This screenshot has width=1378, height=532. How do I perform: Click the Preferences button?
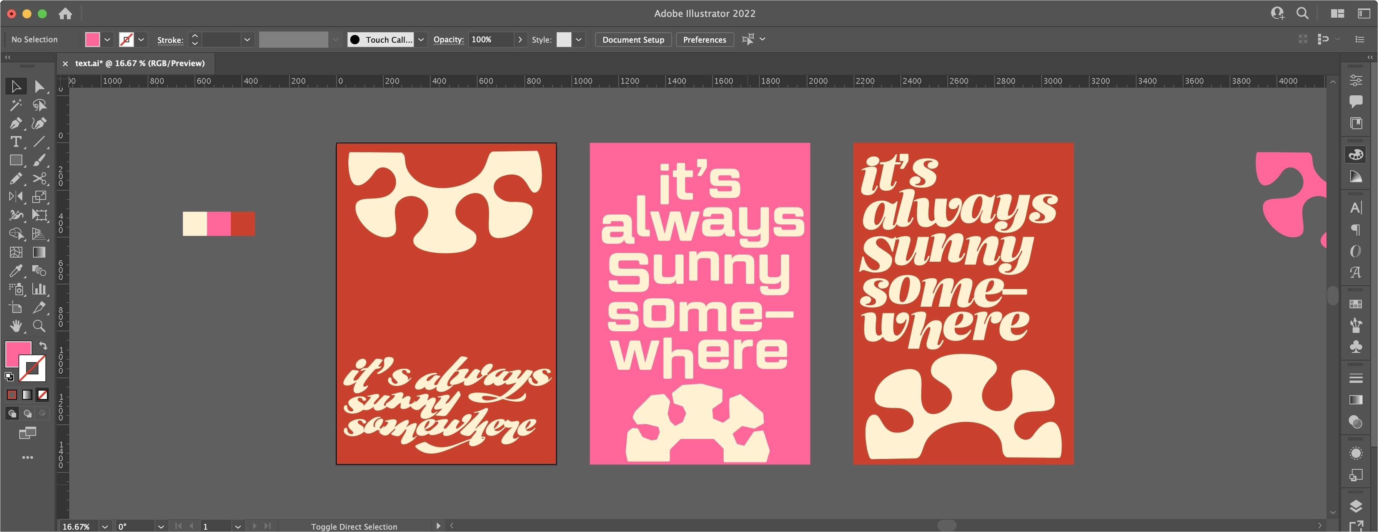[704, 40]
